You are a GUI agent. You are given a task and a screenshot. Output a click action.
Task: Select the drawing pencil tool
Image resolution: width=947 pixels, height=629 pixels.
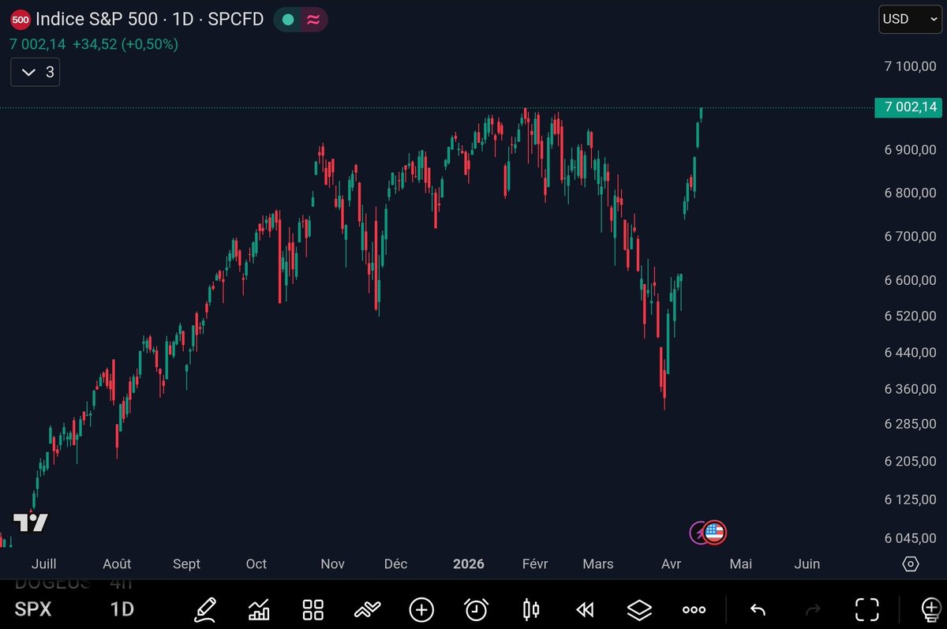coord(205,609)
